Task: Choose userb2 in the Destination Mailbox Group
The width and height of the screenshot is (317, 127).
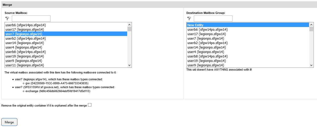Action: 207,43
